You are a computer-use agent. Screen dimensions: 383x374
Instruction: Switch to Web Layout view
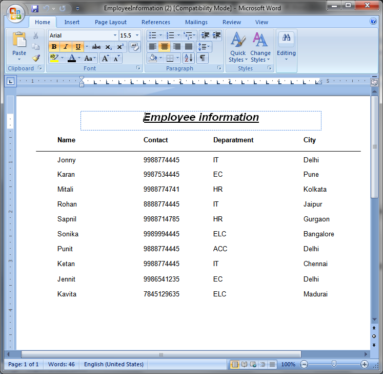tap(253, 364)
